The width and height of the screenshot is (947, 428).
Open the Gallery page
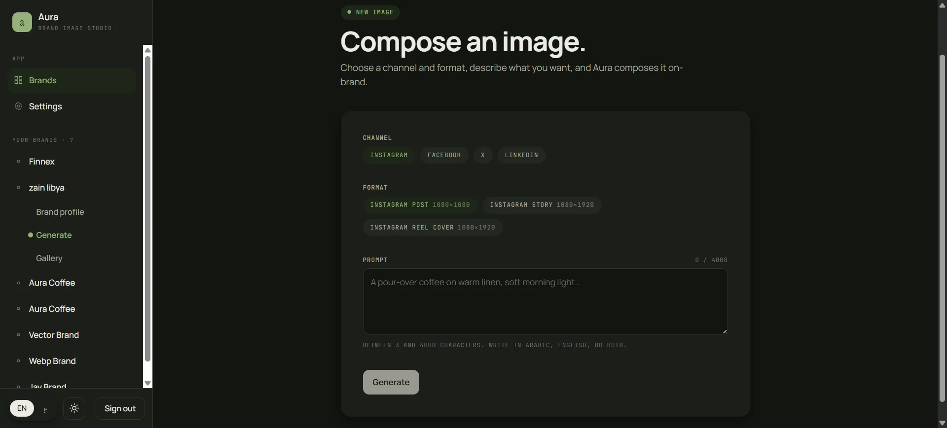coord(49,258)
